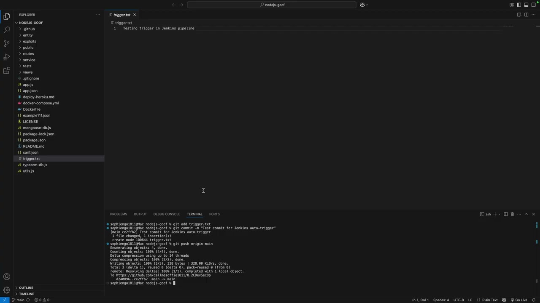Open docker-compose.yml in the explorer
The height and width of the screenshot is (303, 540).
(40, 103)
